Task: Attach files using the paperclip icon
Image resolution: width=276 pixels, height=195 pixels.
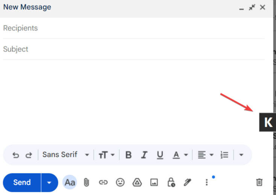Action: point(86,183)
